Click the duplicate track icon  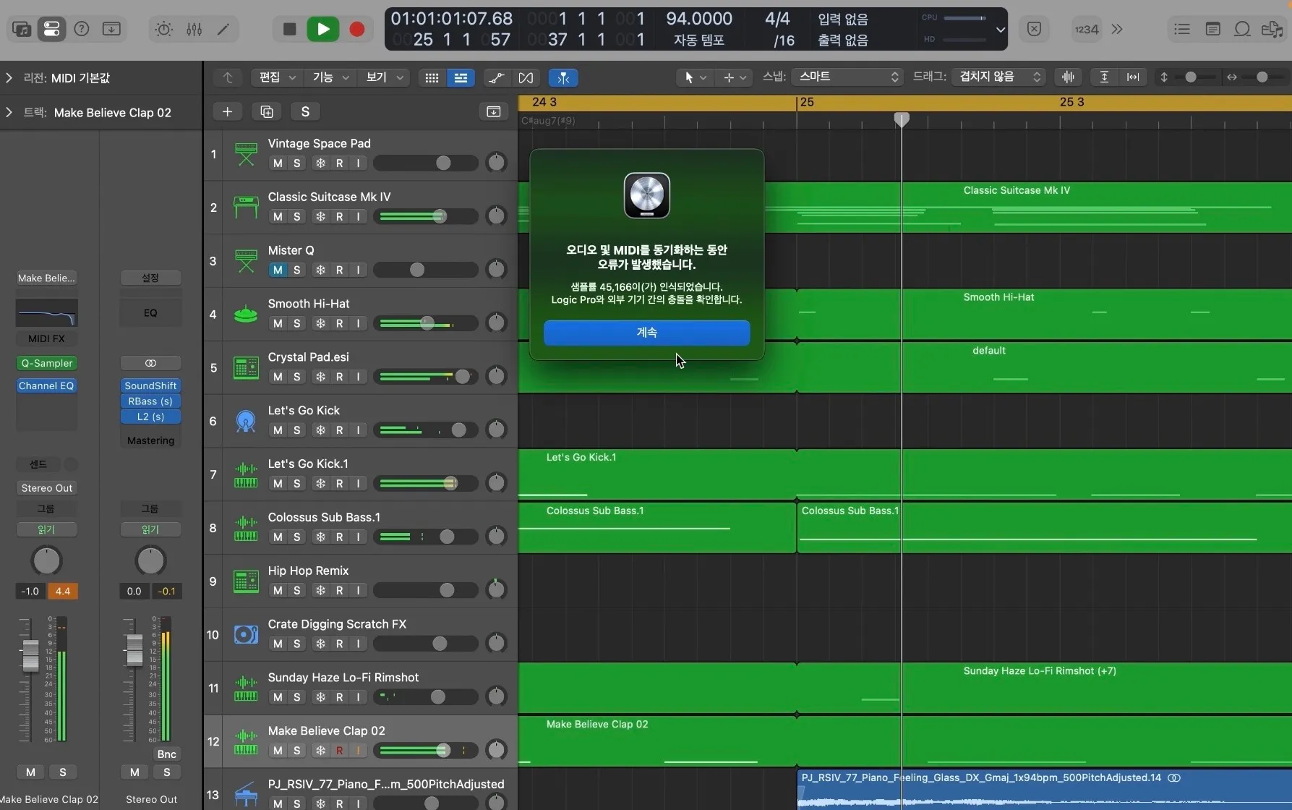[267, 111]
